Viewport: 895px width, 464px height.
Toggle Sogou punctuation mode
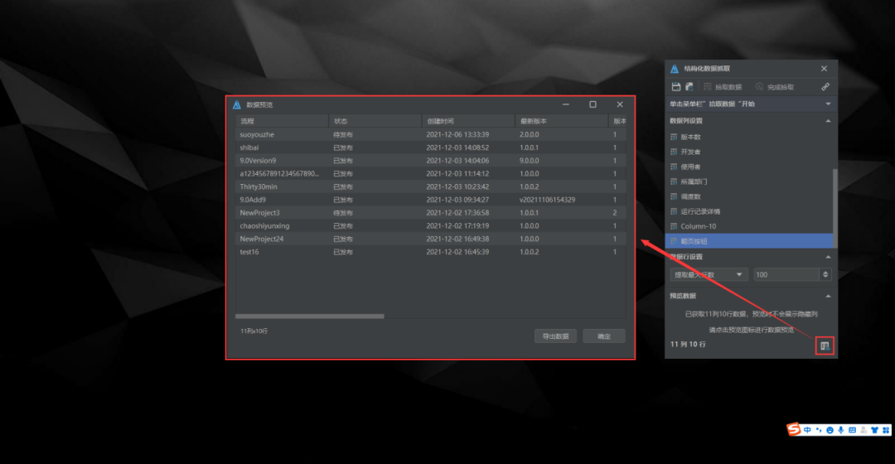tap(818, 430)
